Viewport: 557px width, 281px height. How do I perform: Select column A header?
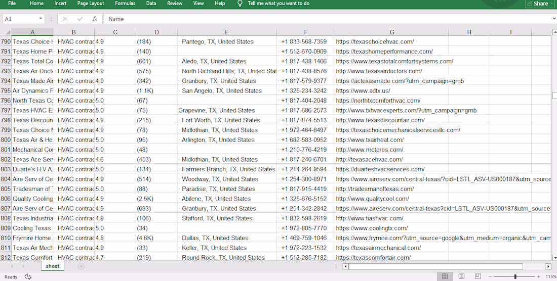click(x=32, y=32)
